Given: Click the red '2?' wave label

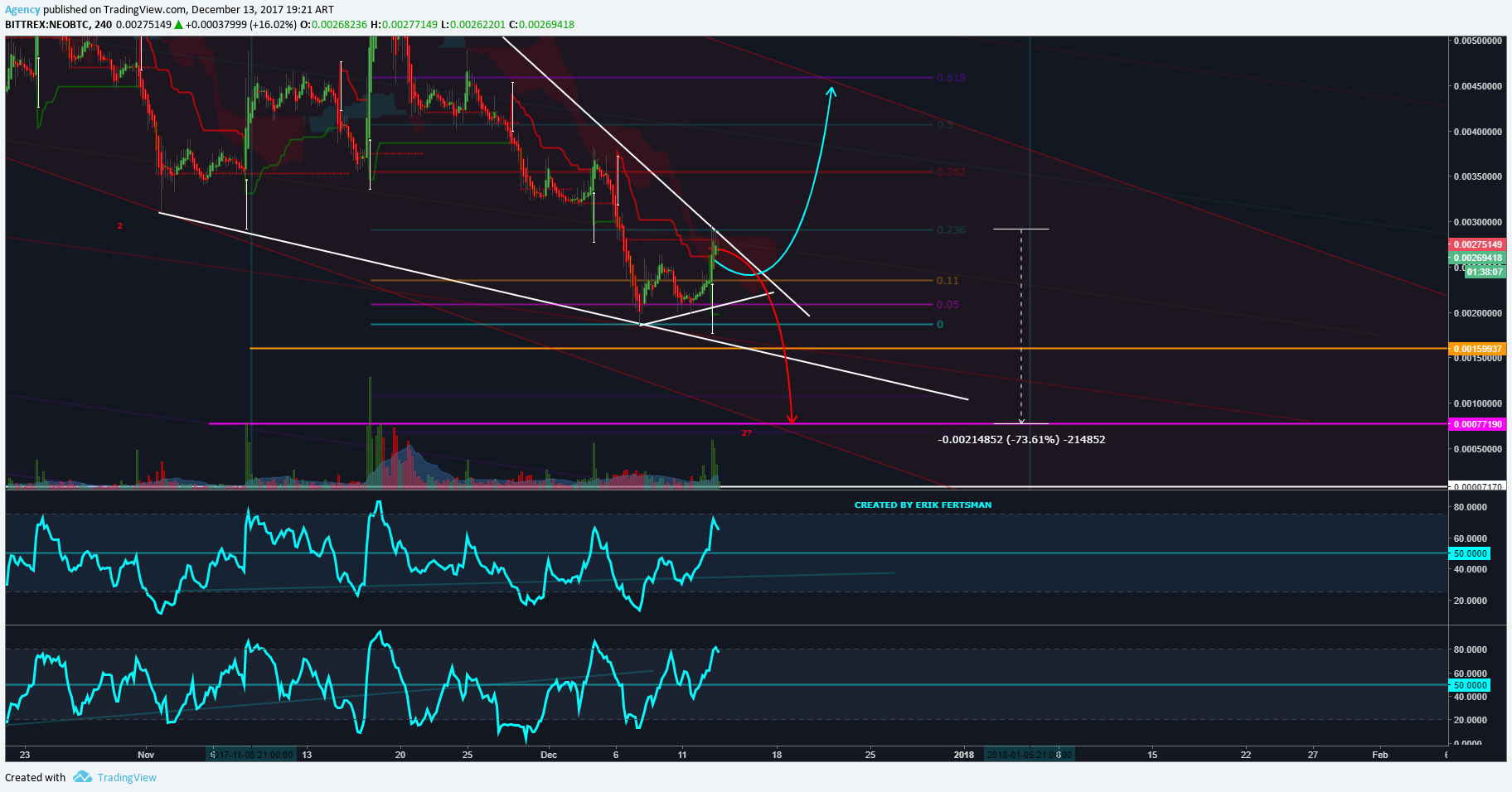Looking at the screenshot, I should [746, 432].
